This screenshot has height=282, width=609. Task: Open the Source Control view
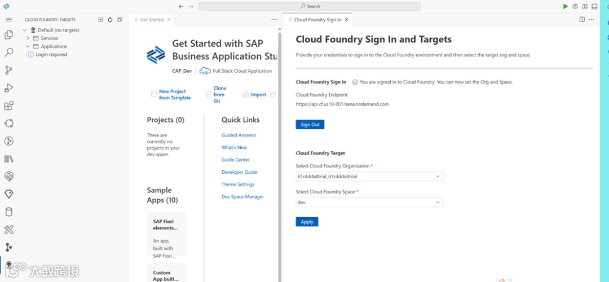pos(8,70)
